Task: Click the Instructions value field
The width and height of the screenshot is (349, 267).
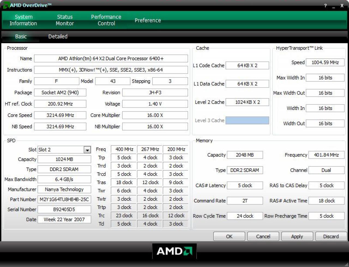Action: (x=111, y=70)
